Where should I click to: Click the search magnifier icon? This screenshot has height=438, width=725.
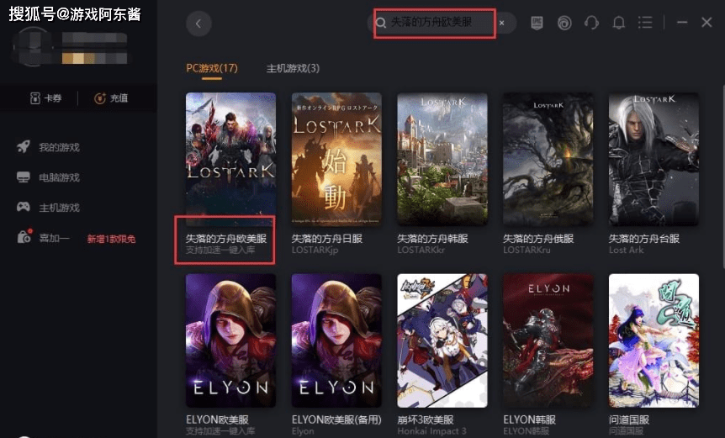point(380,23)
